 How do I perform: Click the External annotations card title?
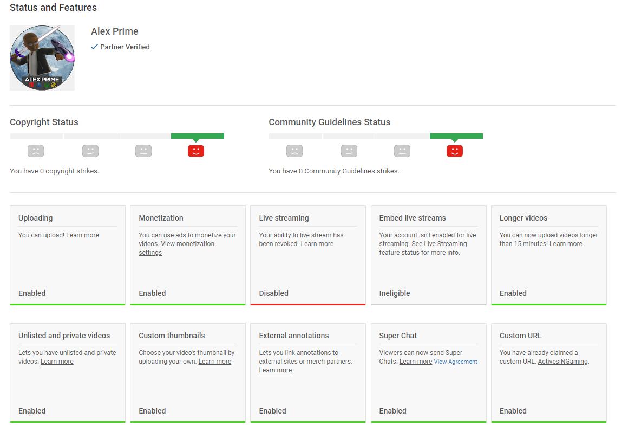coord(293,336)
